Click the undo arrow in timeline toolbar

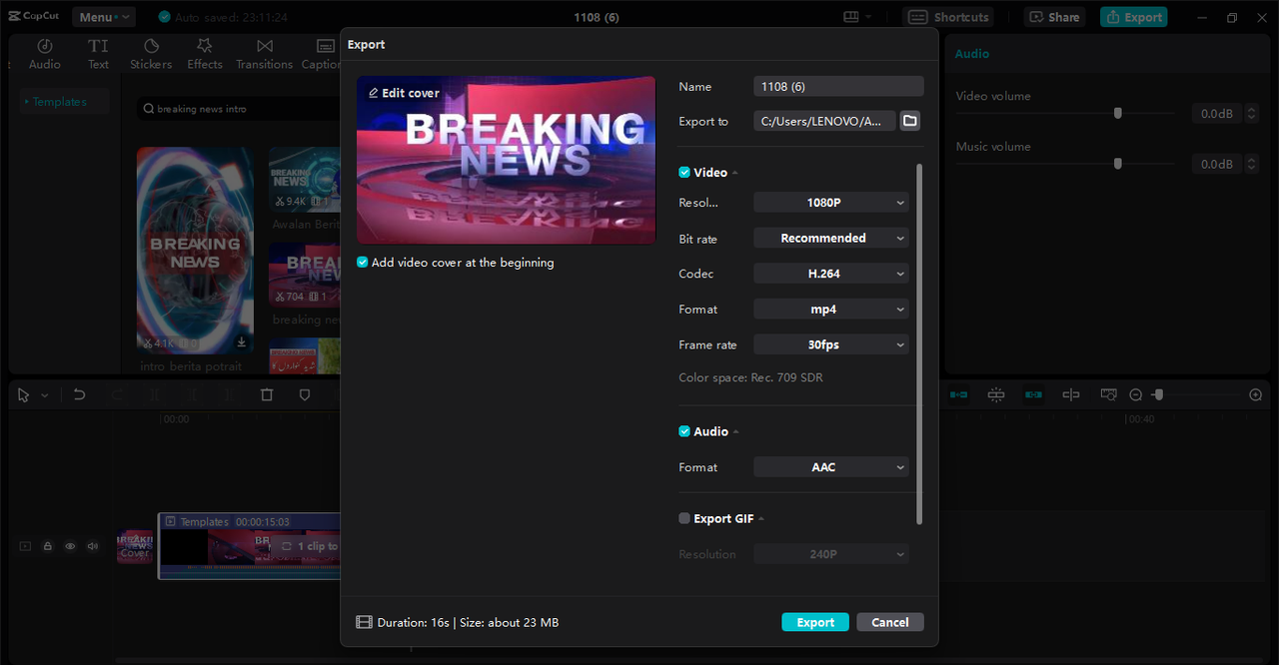click(79, 395)
